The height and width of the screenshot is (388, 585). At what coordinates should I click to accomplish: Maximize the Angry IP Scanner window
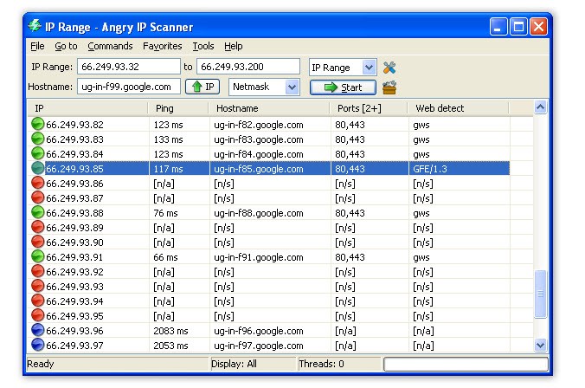(x=518, y=27)
